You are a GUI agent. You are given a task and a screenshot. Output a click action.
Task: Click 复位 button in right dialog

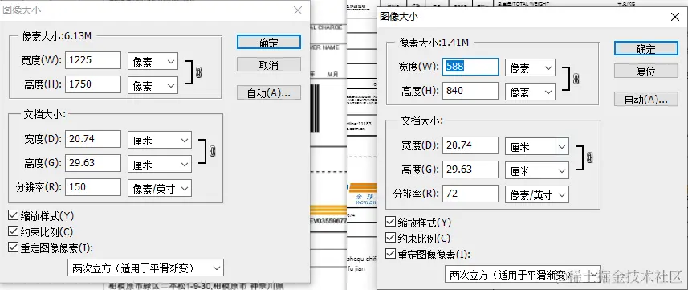[x=646, y=71]
